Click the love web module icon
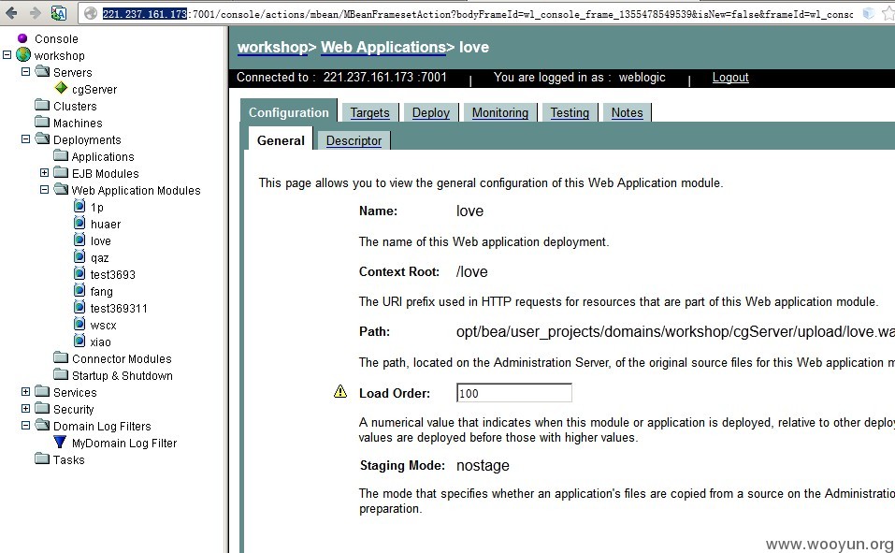Viewport: 895px width, 553px height. coord(79,240)
